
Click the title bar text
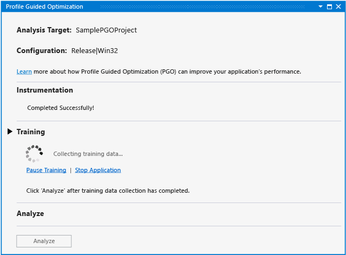tap(44, 6)
